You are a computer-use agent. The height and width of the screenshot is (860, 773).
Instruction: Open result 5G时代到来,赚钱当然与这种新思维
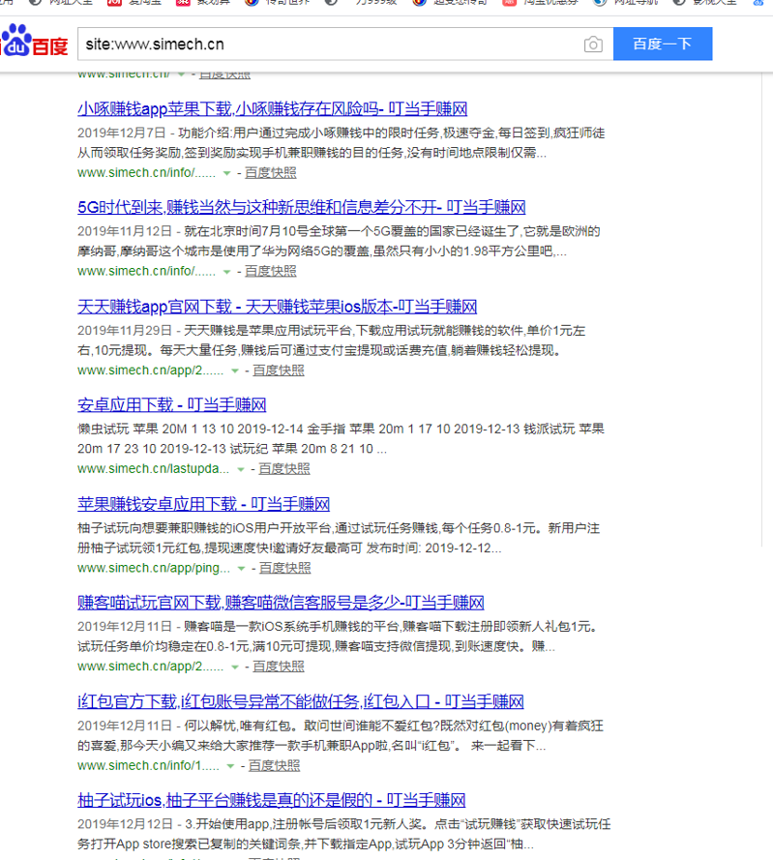point(301,207)
